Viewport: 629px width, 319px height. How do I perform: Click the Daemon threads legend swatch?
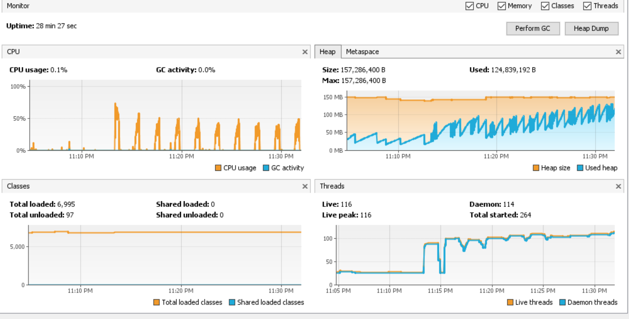click(x=562, y=302)
